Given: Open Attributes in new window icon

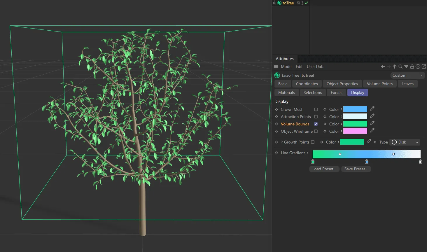Looking at the screenshot, I should 424,66.
